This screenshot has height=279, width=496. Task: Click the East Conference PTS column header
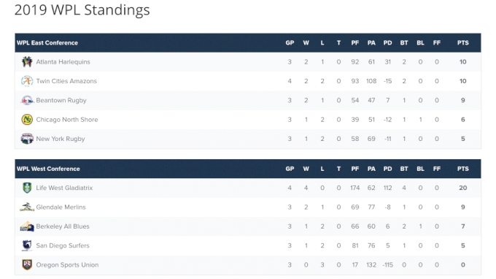tap(462, 43)
